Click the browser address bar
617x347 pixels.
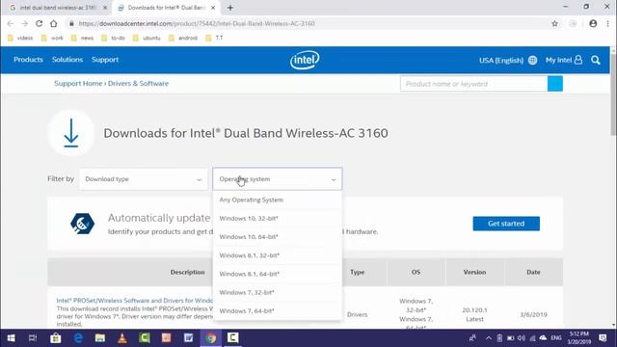(307, 23)
